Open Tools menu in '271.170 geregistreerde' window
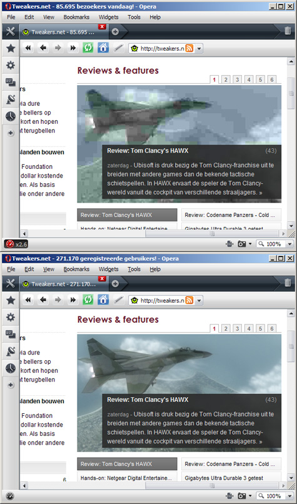 click(x=134, y=269)
